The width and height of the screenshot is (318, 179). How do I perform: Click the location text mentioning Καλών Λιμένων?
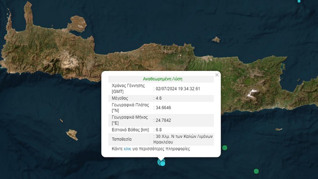point(184,139)
